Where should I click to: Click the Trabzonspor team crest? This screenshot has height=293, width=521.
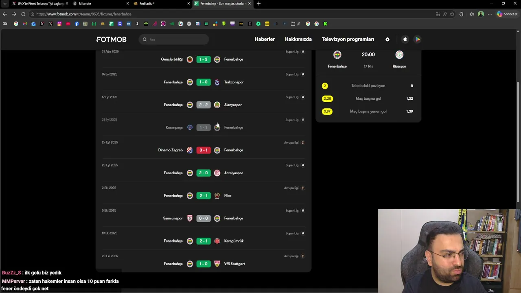(x=217, y=82)
